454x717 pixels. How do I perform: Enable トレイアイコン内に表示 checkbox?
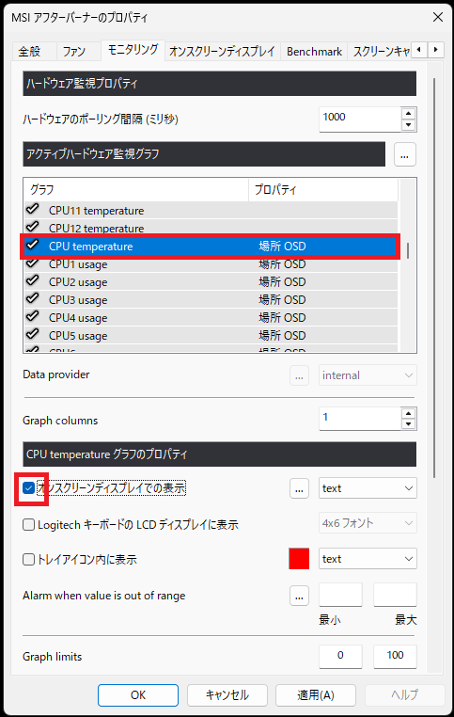pos(29,559)
